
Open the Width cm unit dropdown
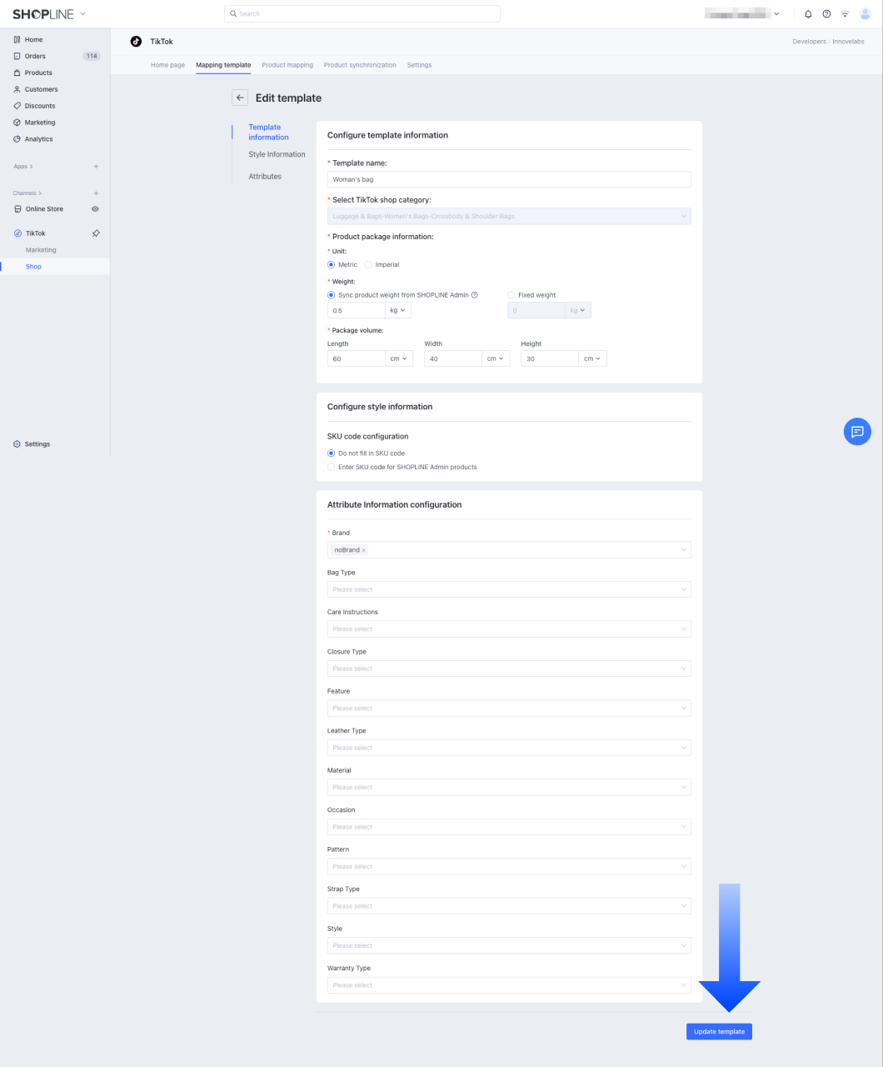(496, 358)
